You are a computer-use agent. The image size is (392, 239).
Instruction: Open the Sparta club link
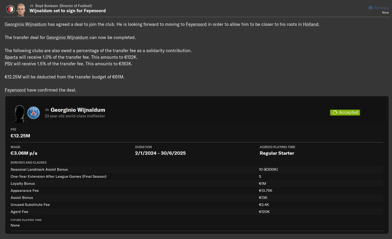click(11, 57)
